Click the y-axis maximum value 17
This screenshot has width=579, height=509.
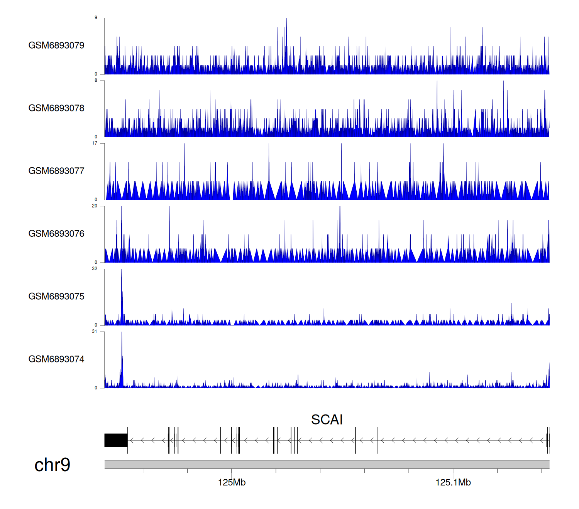coord(95,143)
